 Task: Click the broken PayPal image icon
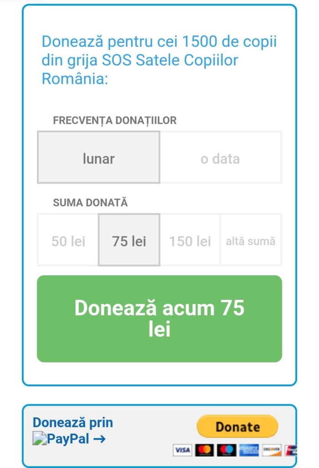coord(39,439)
